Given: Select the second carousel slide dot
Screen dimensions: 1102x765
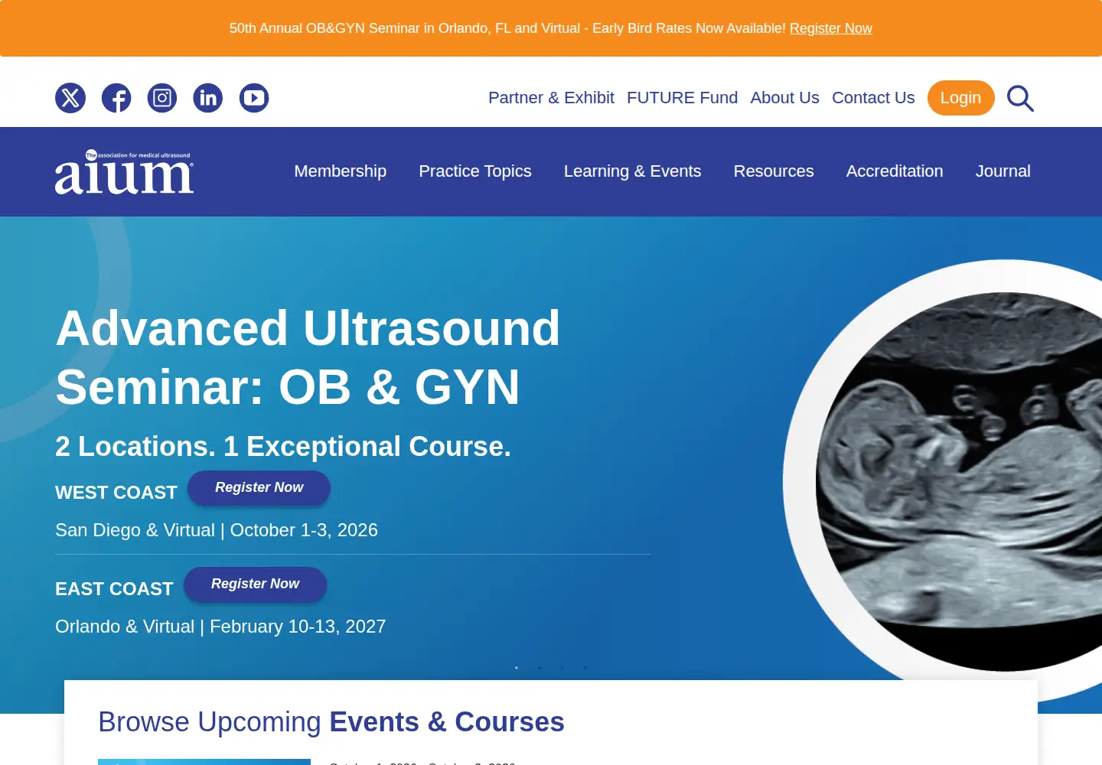Looking at the screenshot, I should 540,668.
